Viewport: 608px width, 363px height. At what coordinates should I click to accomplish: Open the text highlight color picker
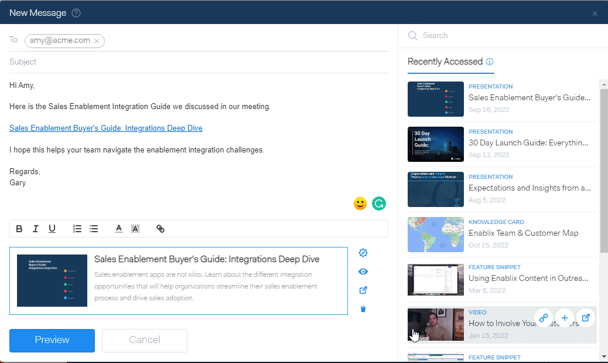tap(135, 229)
